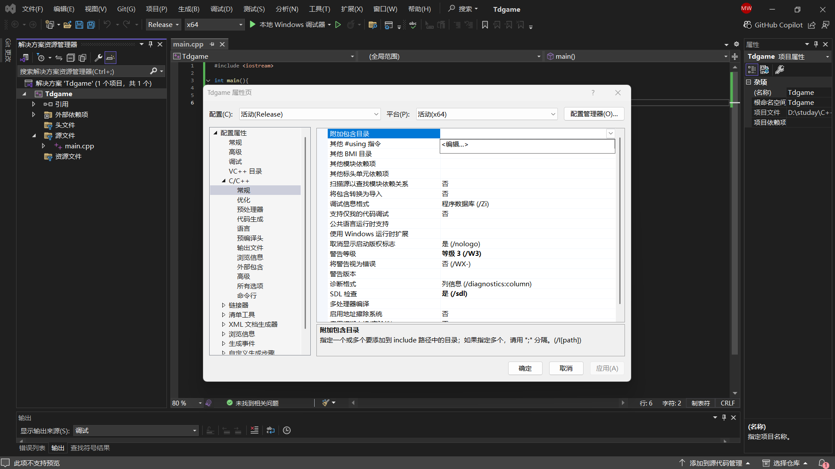Click Collapse All in Solution Explorer toolbar
835x469 pixels.
coord(71,58)
